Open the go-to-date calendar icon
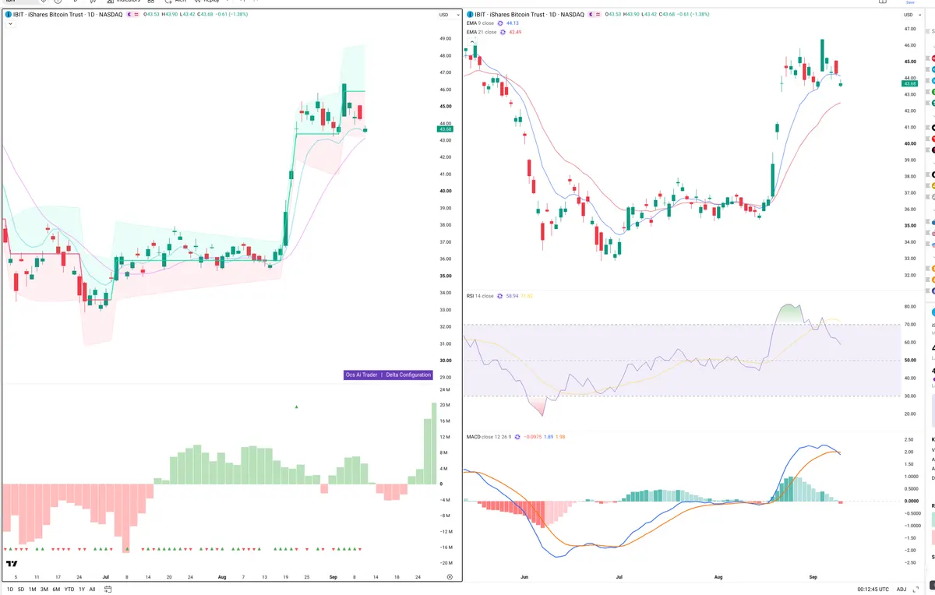This screenshot has height=595, width=935. 108,590
